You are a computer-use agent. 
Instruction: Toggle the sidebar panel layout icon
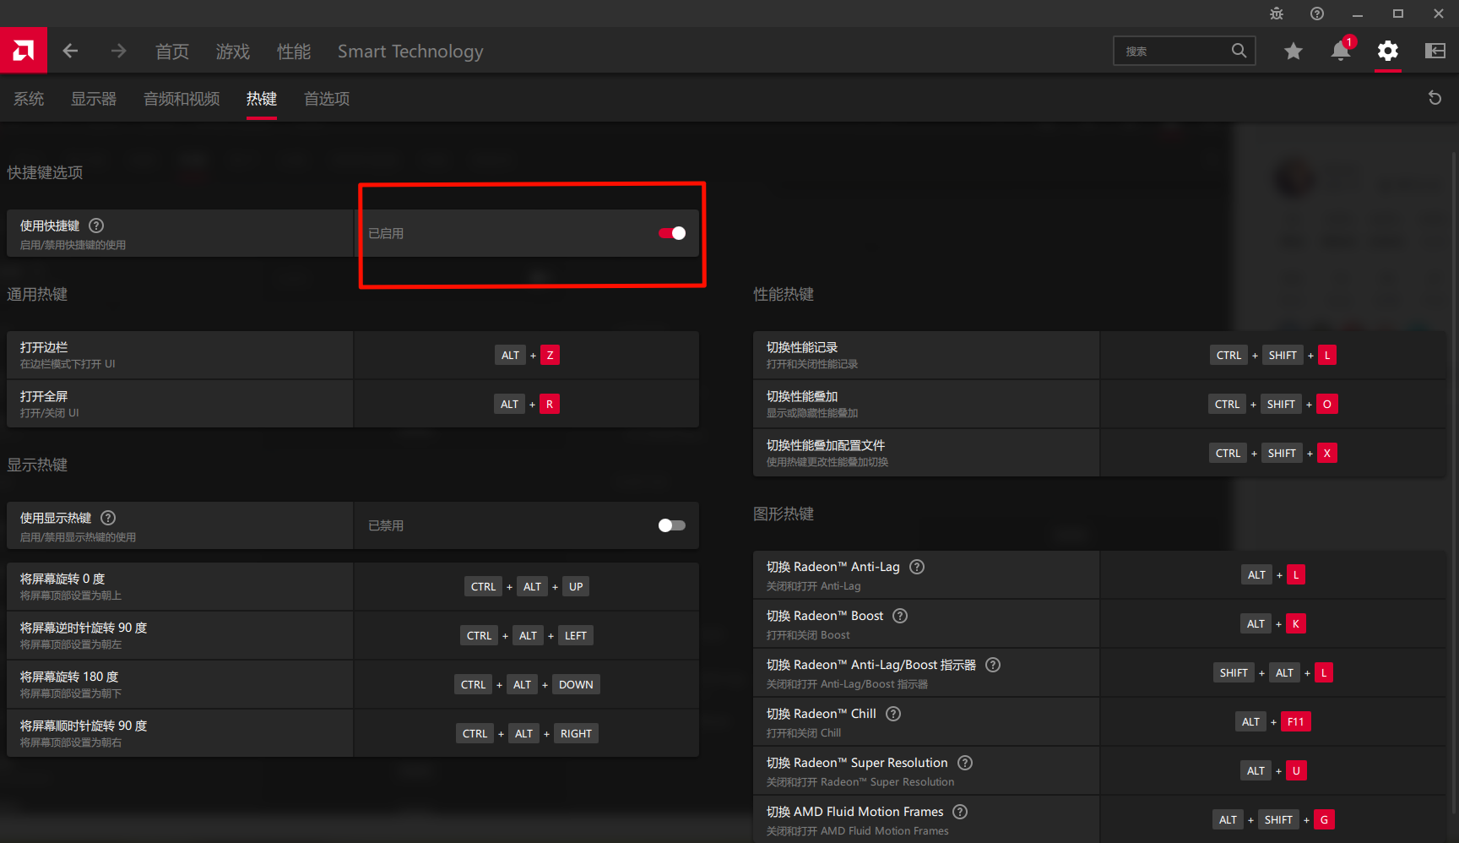[x=1435, y=52]
